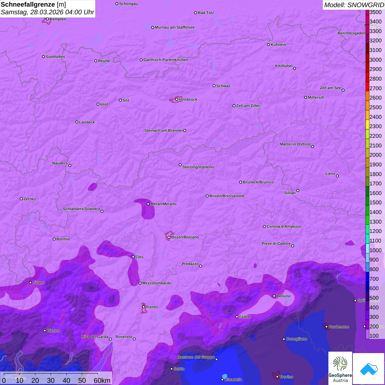Click the bright red legend swatch at 2700
The image size is (385, 385).
(367, 87)
